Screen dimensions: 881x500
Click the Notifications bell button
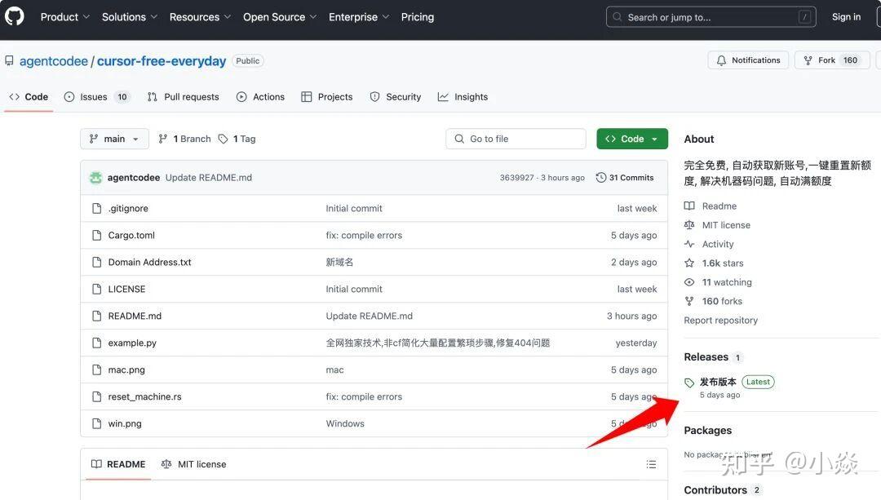click(x=748, y=60)
